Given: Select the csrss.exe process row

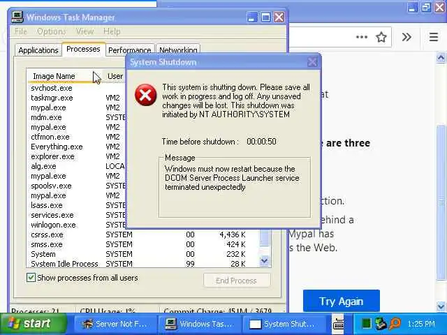Looking at the screenshot, I should tap(143, 234).
